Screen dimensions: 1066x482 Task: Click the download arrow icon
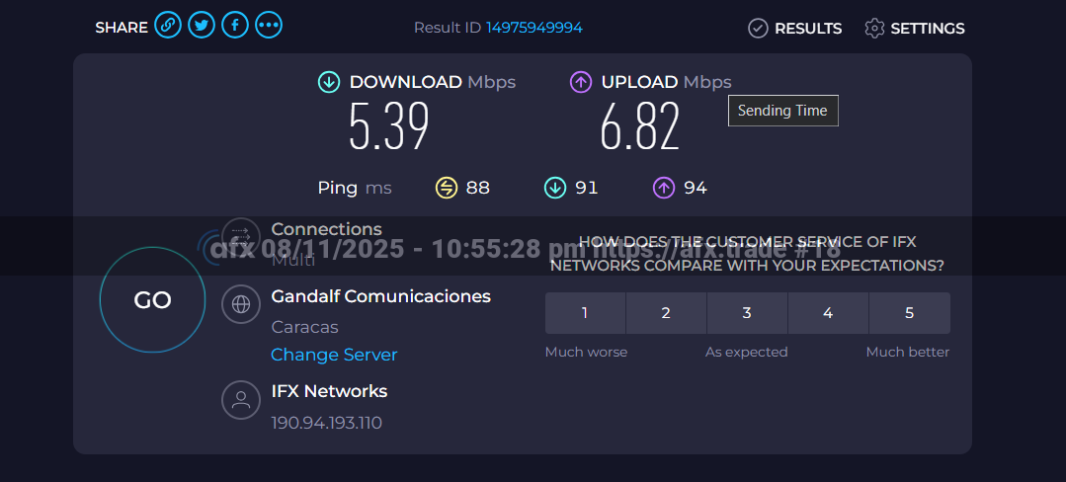[x=329, y=82]
